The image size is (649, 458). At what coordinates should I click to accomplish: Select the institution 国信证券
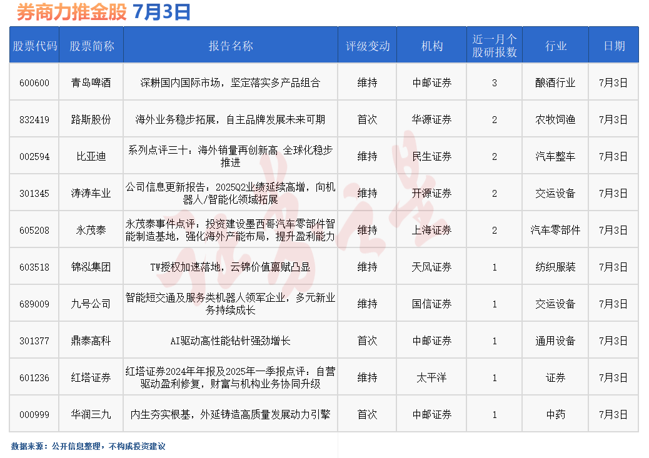(x=431, y=304)
